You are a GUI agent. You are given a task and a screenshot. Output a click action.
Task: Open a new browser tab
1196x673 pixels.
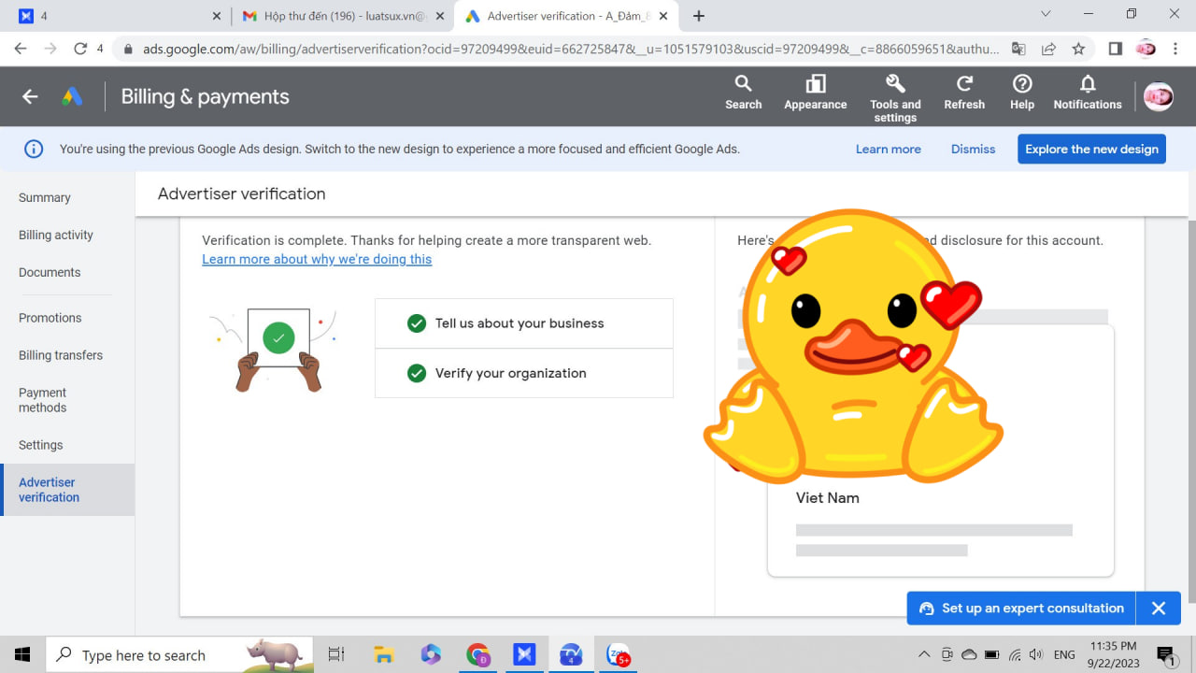point(699,16)
